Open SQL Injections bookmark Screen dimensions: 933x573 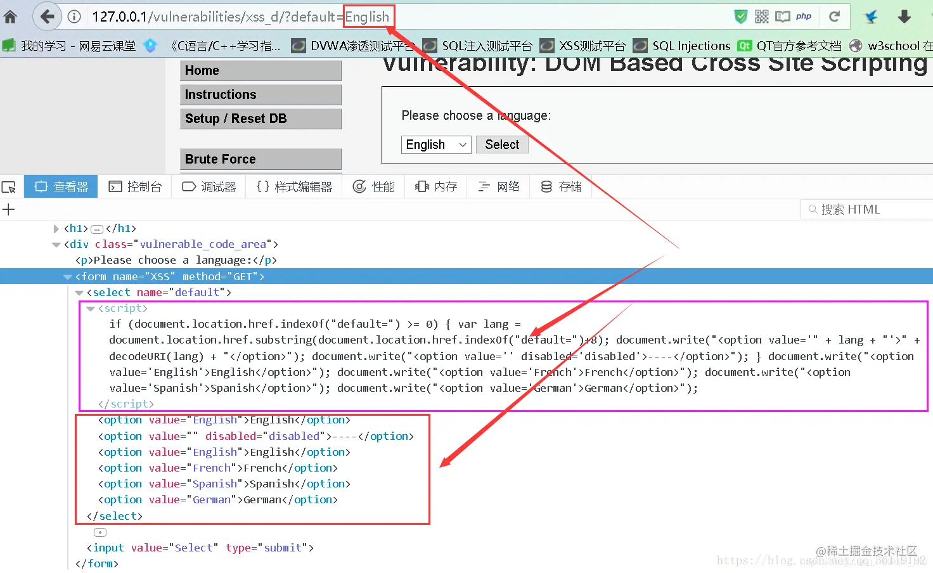(x=682, y=46)
